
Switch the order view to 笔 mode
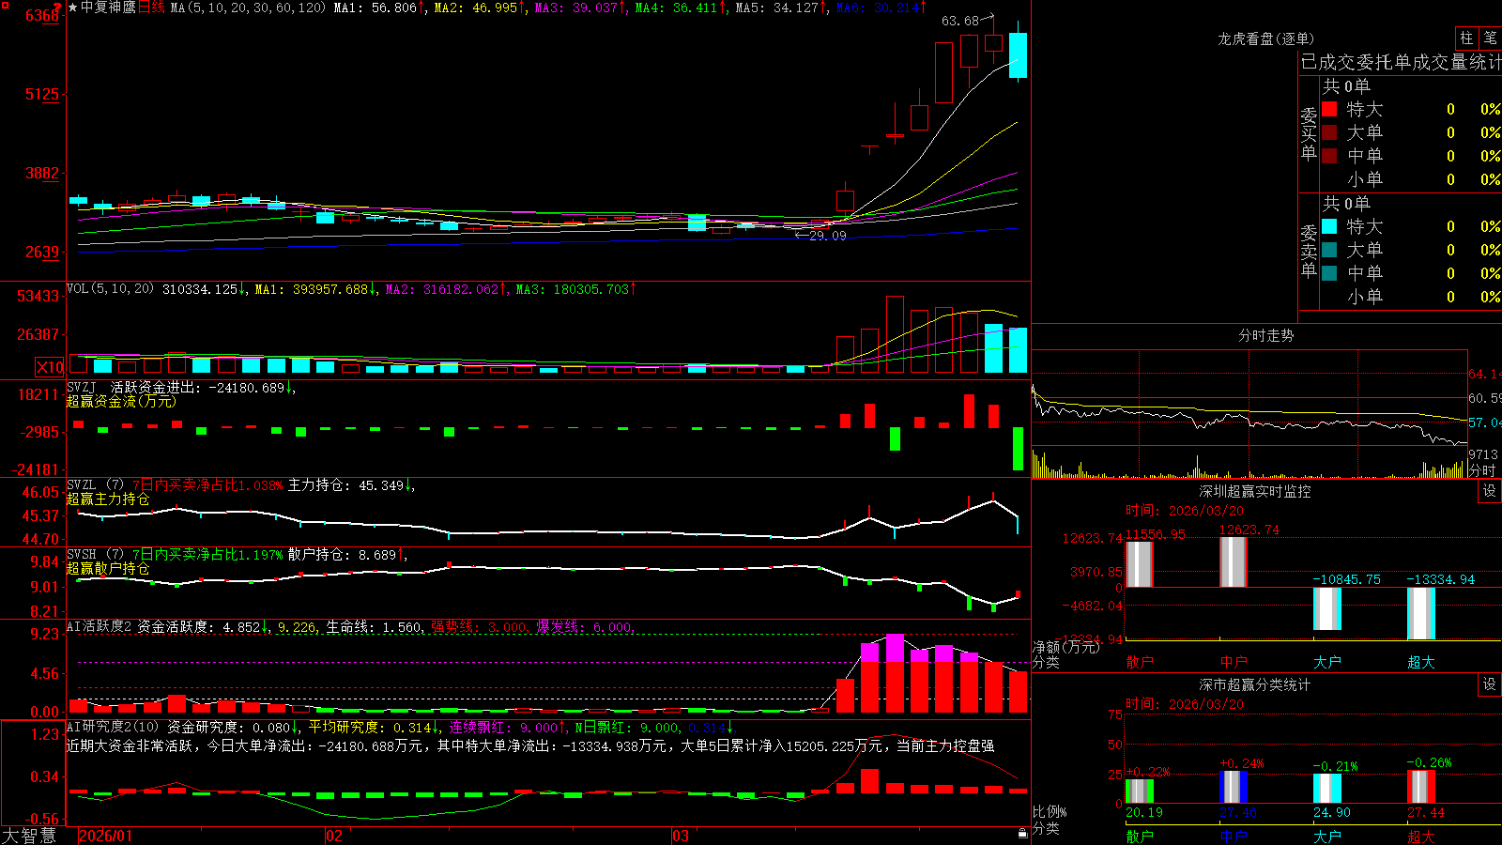click(1490, 38)
